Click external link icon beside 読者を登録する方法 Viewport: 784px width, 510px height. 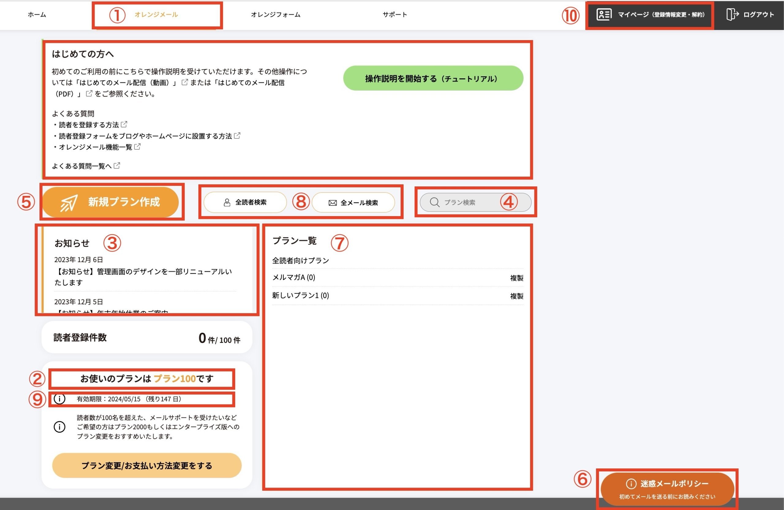pyautogui.click(x=124, y=125)
